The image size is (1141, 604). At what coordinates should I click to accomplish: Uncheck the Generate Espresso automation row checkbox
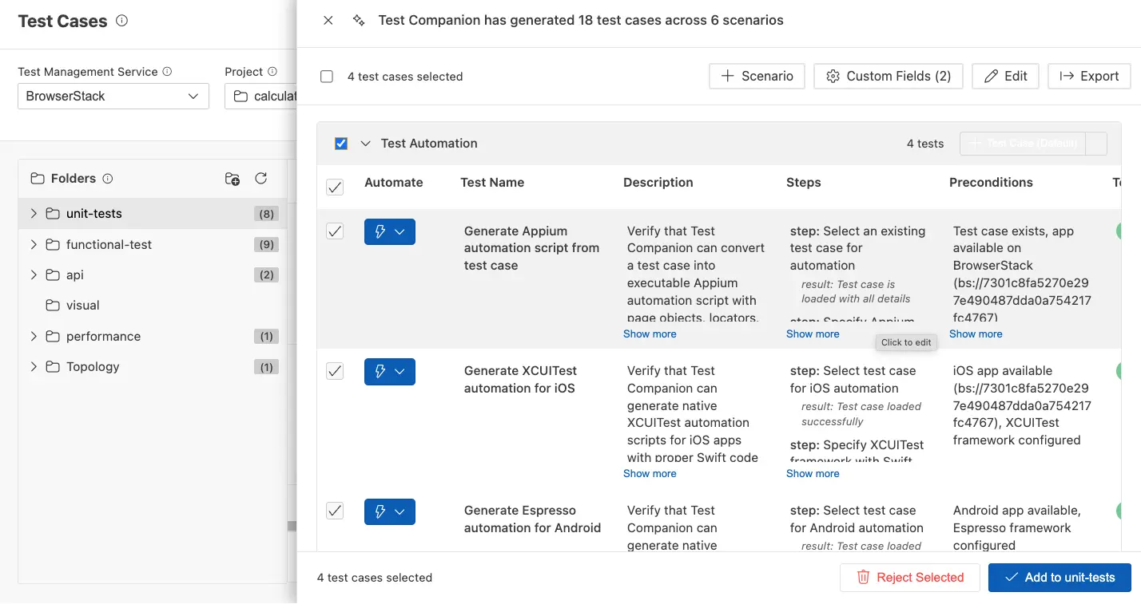point(335,511)
